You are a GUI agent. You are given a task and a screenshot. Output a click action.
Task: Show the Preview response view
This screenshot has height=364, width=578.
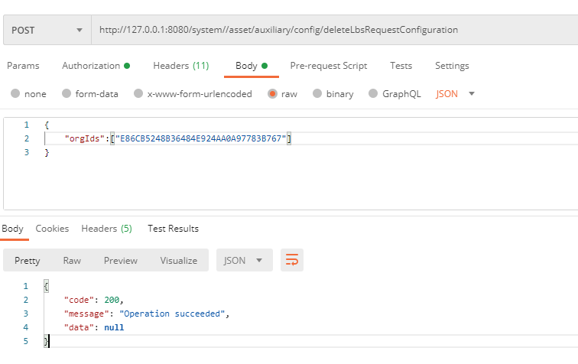[x=120, y=260]
